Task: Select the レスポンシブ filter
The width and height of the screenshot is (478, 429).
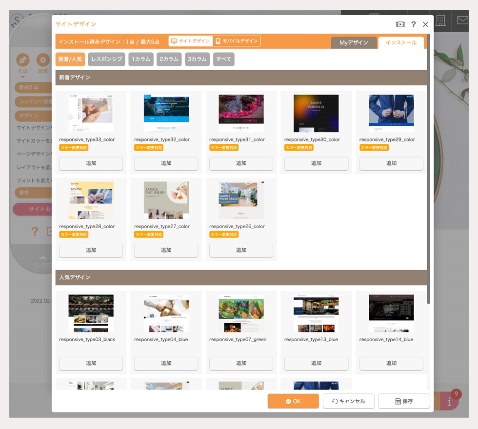Action: click(x=107, y=59)
